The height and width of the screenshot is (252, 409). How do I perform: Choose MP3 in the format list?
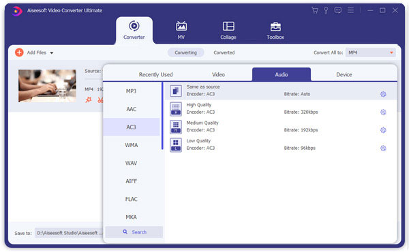coord(131,91)
